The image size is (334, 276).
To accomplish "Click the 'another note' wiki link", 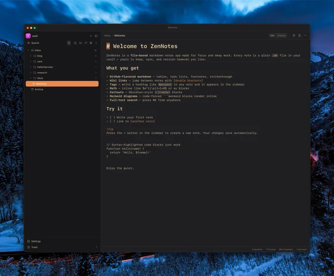I will pos(142,121).
